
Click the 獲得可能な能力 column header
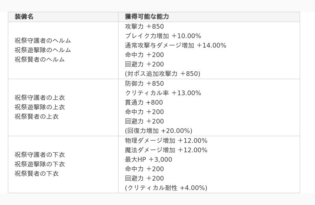point(147,17)
